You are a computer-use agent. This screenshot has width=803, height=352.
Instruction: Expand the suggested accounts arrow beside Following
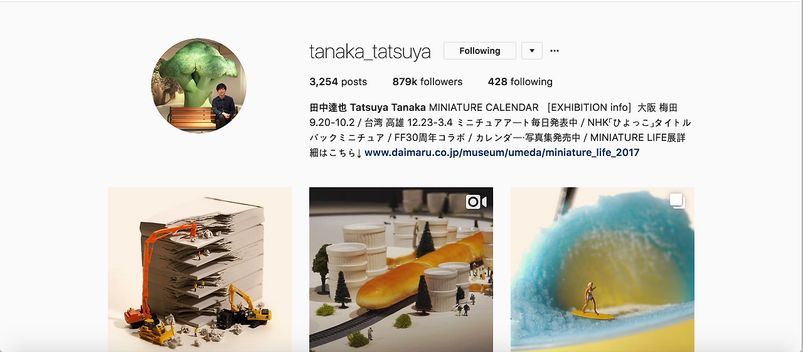coord(531,51)
